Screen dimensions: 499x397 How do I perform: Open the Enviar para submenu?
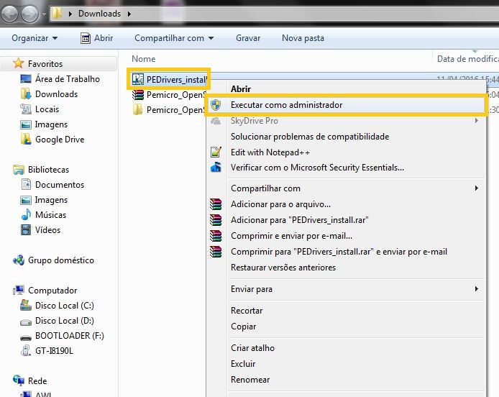[x=346, y=289]
